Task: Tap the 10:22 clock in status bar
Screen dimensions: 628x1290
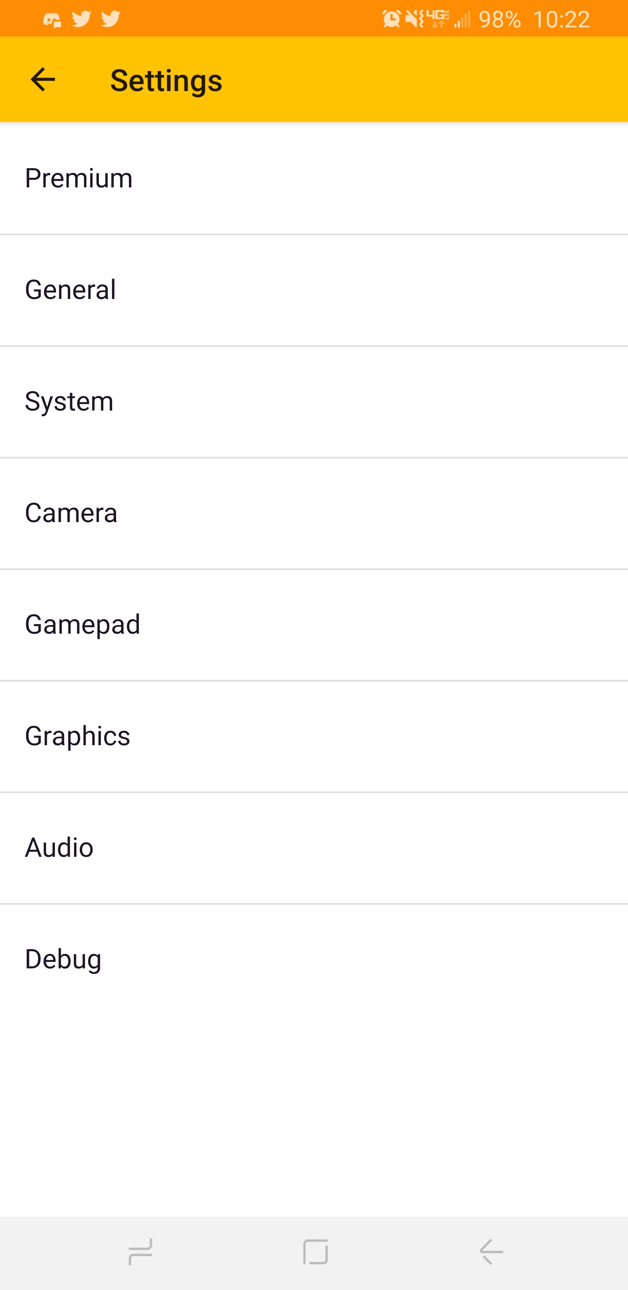Action: click(x=561, y=20)
